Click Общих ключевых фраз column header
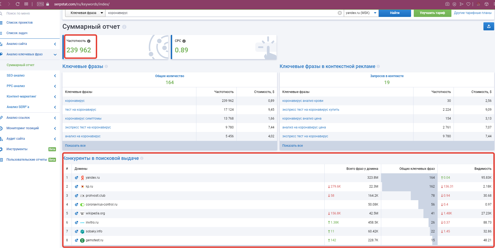The image size is (495, 248). tap(417, 169)
